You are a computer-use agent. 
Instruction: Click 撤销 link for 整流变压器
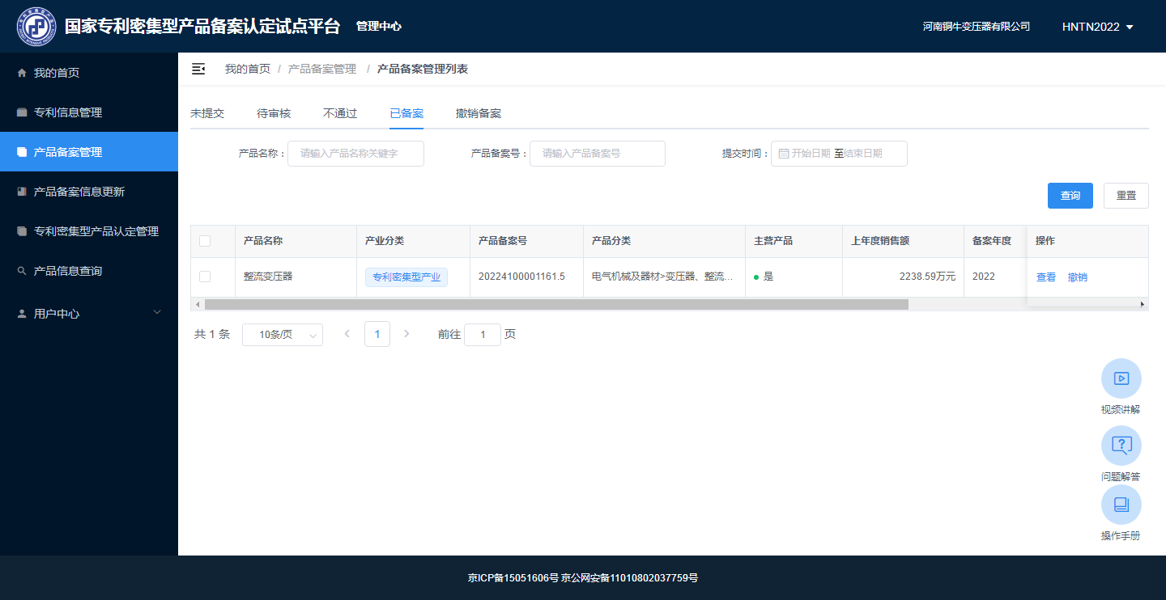click(x=1078, y=277)
